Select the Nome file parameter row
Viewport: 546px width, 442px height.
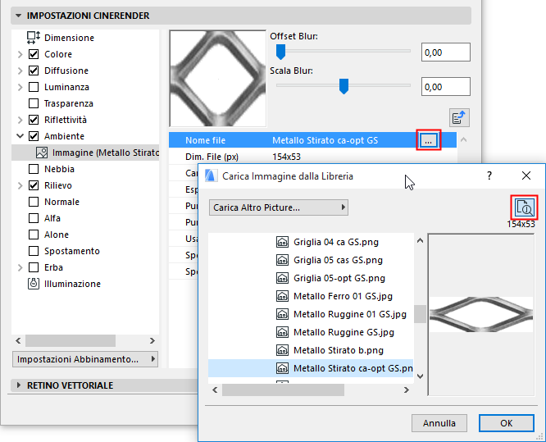312,140
